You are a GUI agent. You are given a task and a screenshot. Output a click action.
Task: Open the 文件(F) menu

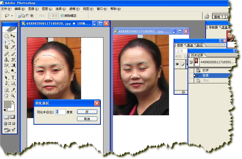pyautogui.click(x=6, y=9)
